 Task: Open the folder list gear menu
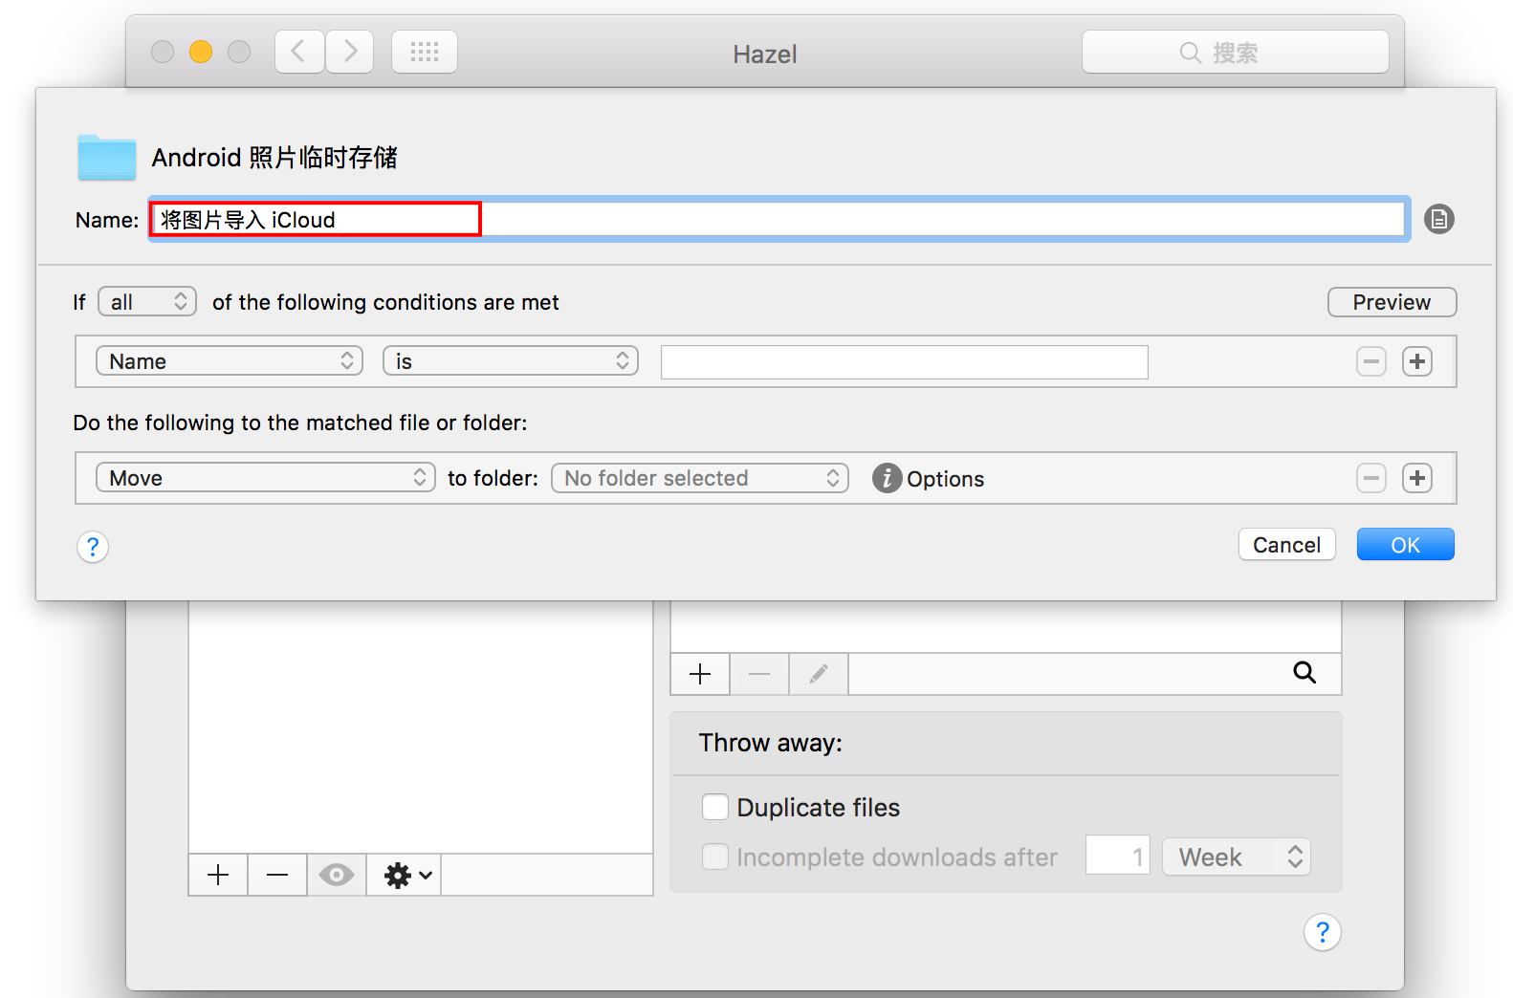coord(406,875)
